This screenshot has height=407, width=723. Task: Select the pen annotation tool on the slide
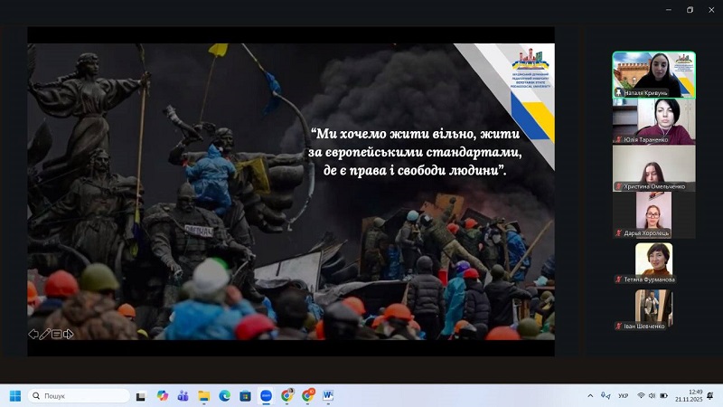45,334
